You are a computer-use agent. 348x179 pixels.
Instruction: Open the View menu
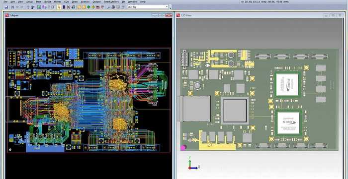pos(20,2)
